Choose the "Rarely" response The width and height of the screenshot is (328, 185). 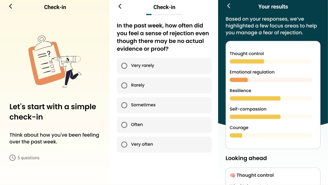click(x=164, y=85)
